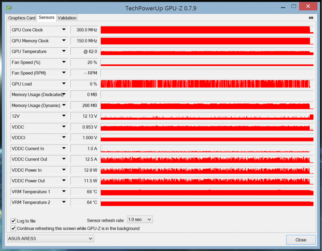Click the Fan Speed -- RPM value
The width and height of the screenshot is (322, 251).
pos(84,73)
